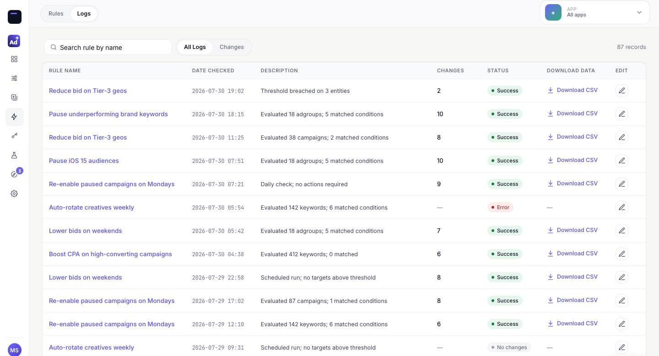Viewport: 659px width, 356px height.
Task: Click Daily check; no actions required description
Action: click(304, 184)
